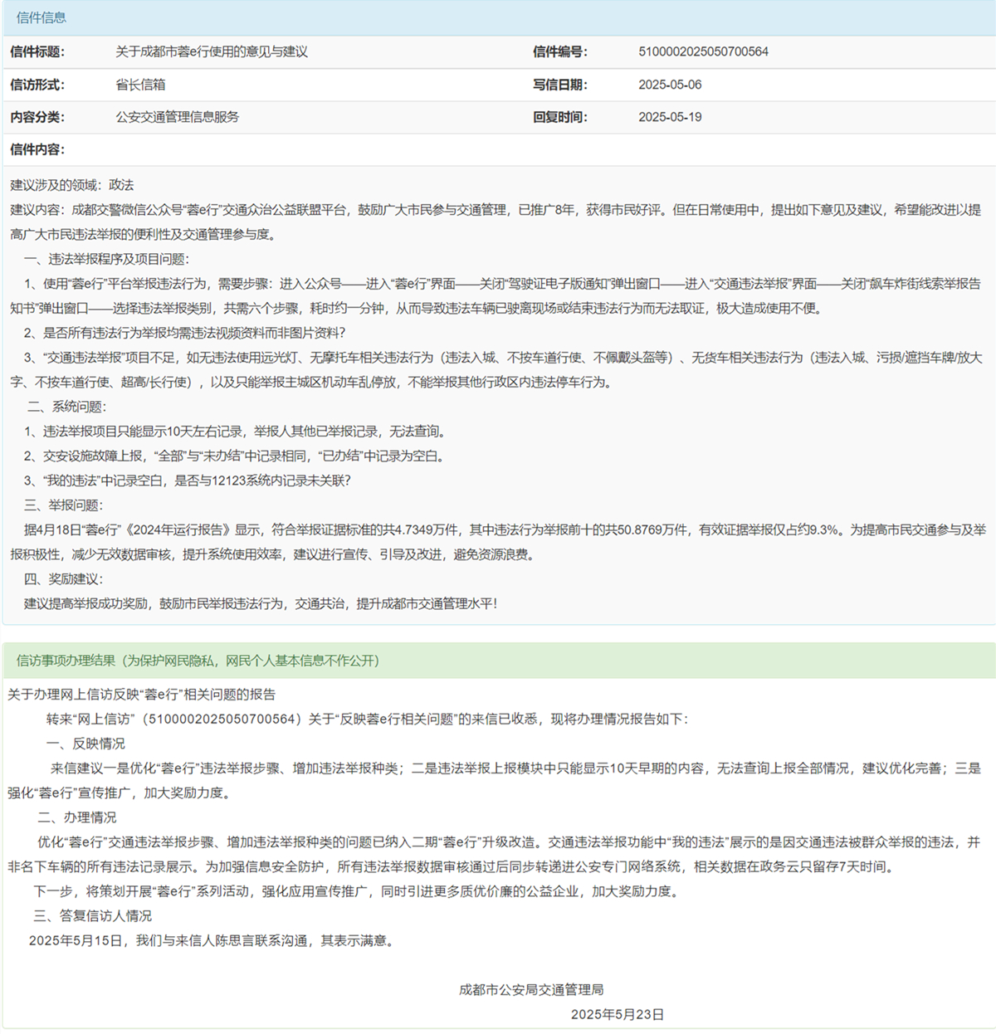996x1034 pixels.
Task: Click the heading 一、反映情况
Action: click(85, 744)
